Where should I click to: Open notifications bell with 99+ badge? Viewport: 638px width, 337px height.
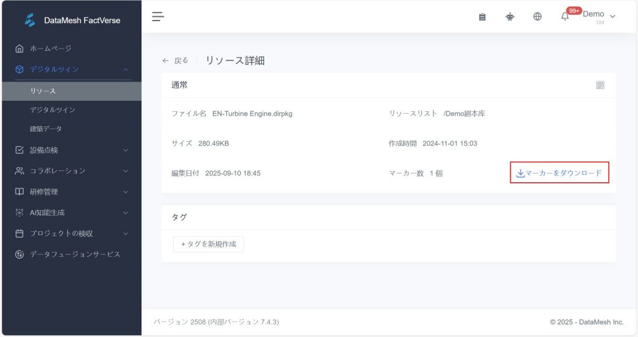[565, 17]
